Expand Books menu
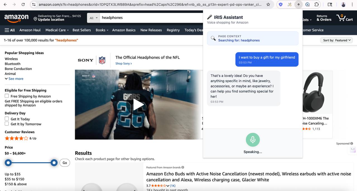The width and height of the screenshot is (357, 191). pyautogui.click(x=102, y=30)
